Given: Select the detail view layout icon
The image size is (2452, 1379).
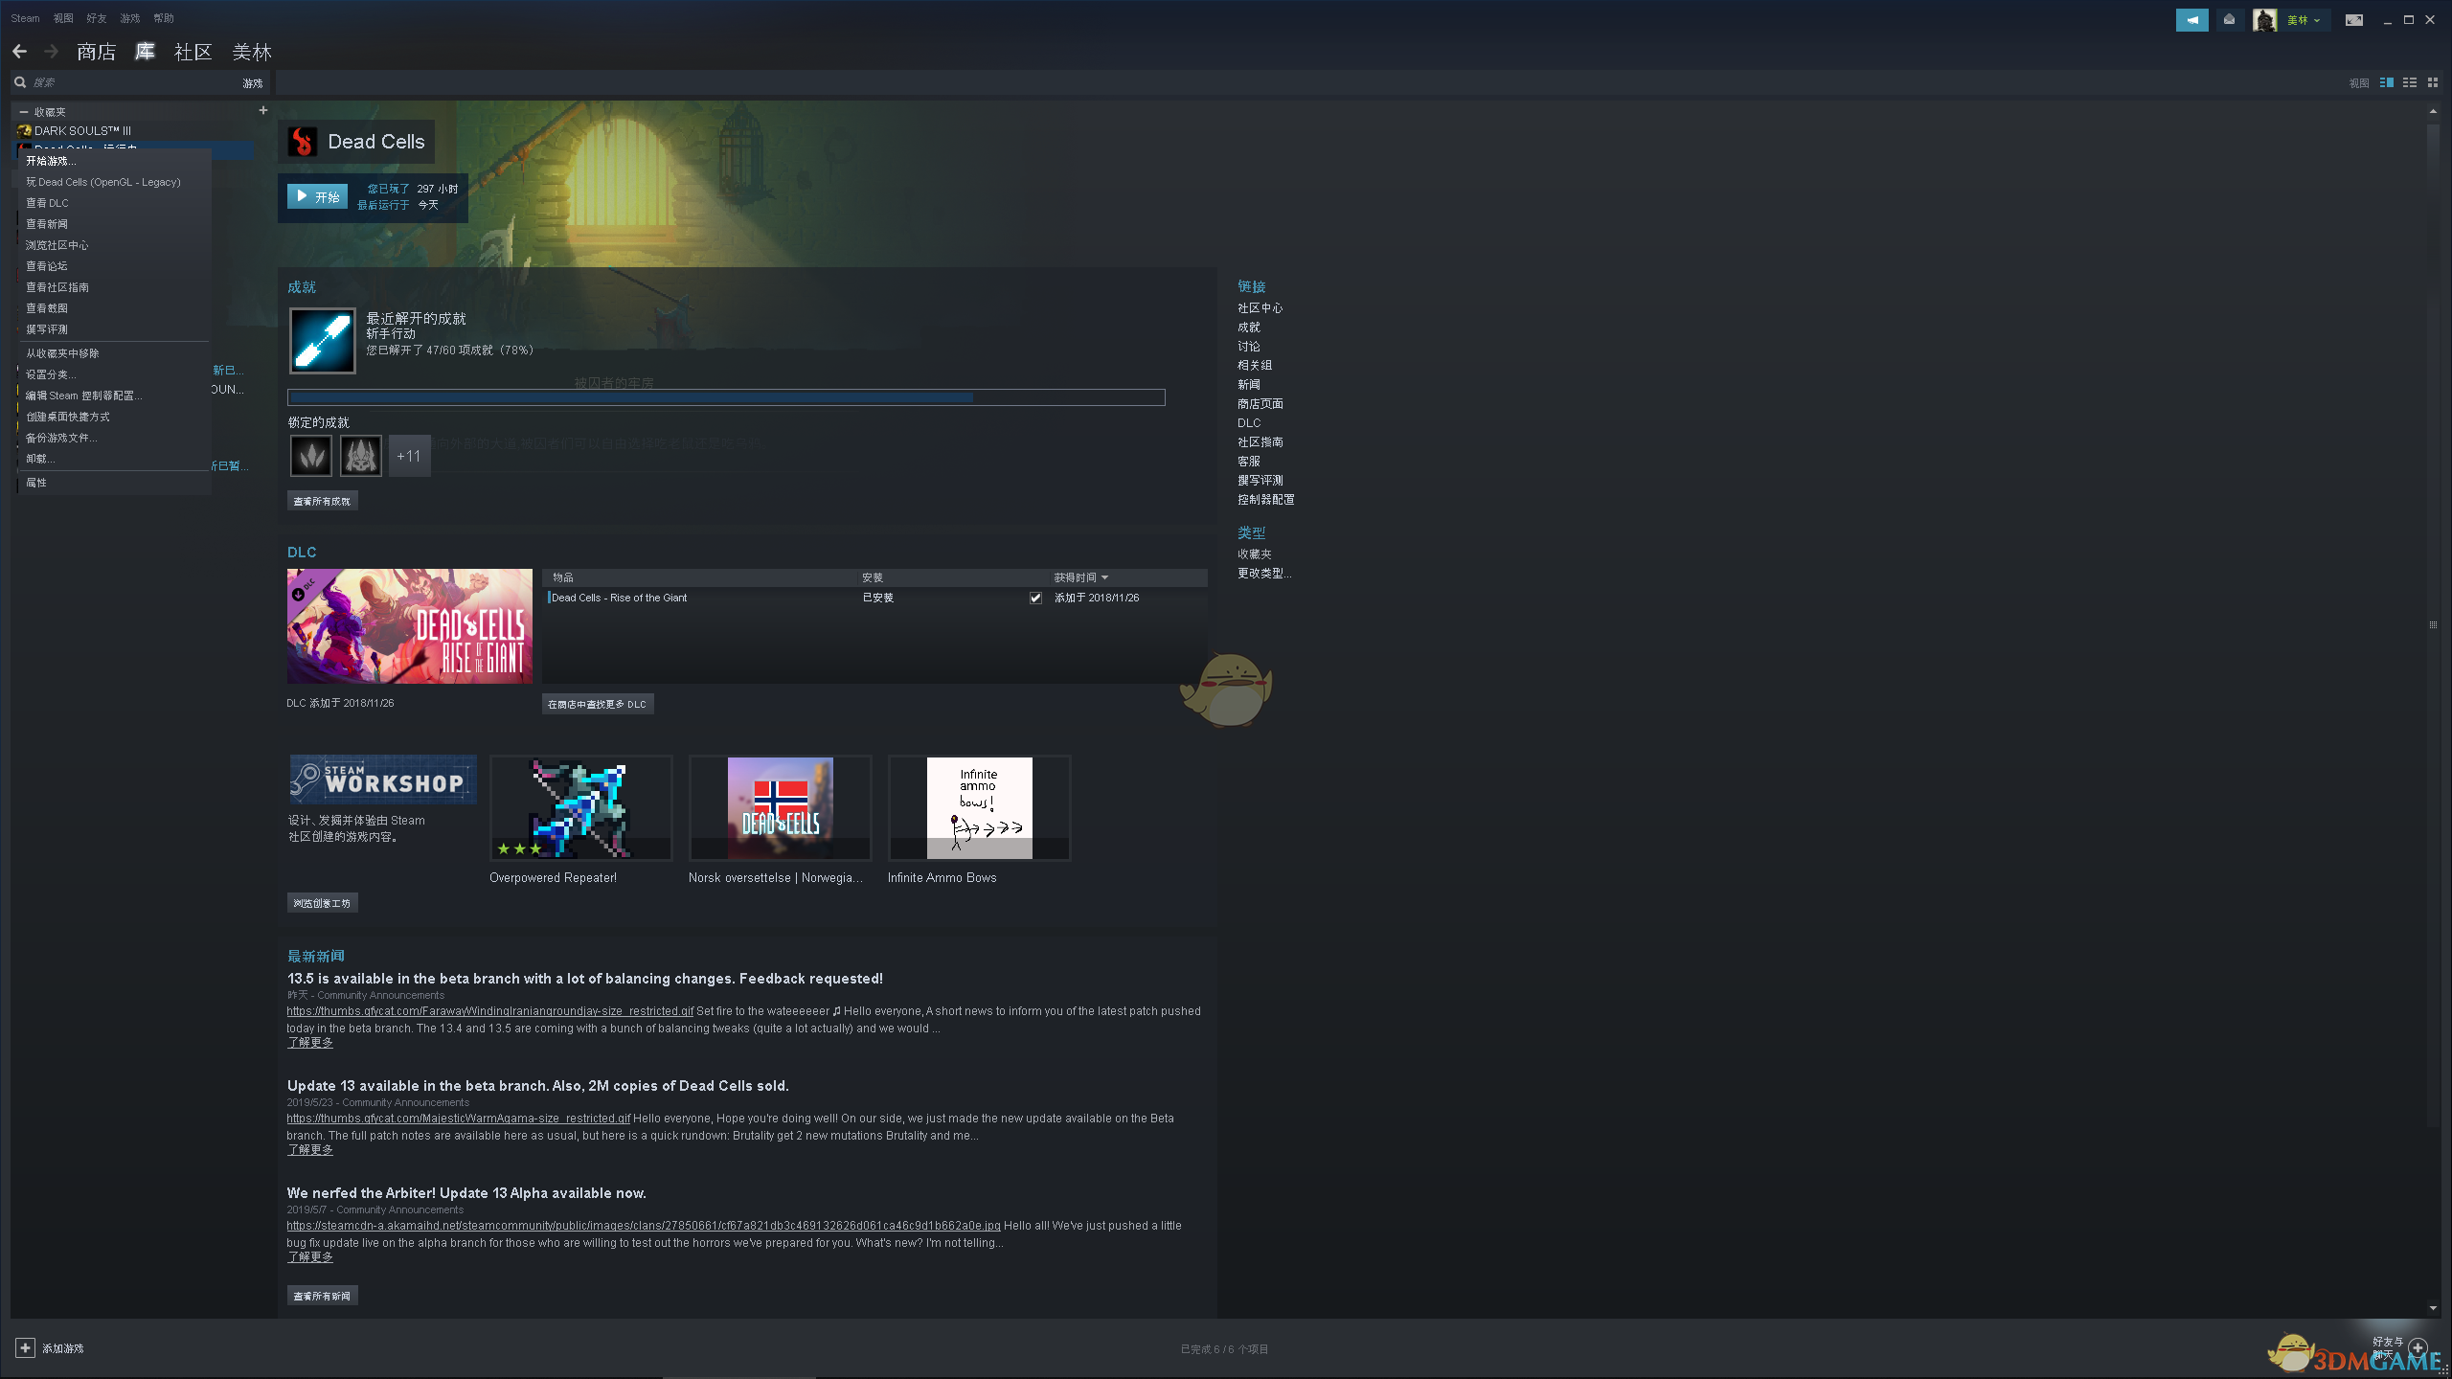Looking at the screenshot, I should pos(2387,83).
